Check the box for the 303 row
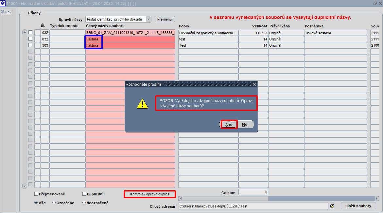Screen dimensions: 383x213 [30, 45]
